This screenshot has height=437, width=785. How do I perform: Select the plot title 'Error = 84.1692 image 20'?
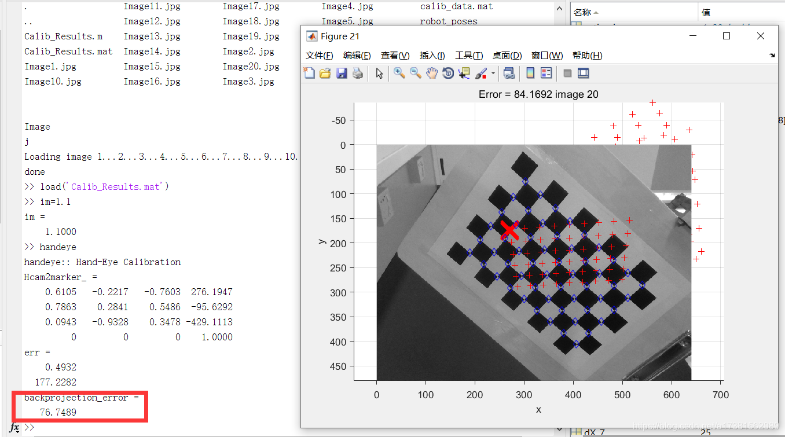538,94
